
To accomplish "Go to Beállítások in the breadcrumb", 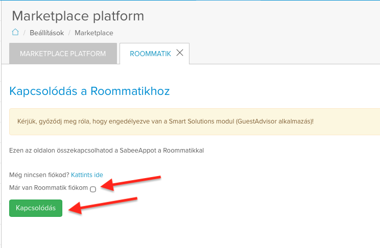I will coord(47,33).
